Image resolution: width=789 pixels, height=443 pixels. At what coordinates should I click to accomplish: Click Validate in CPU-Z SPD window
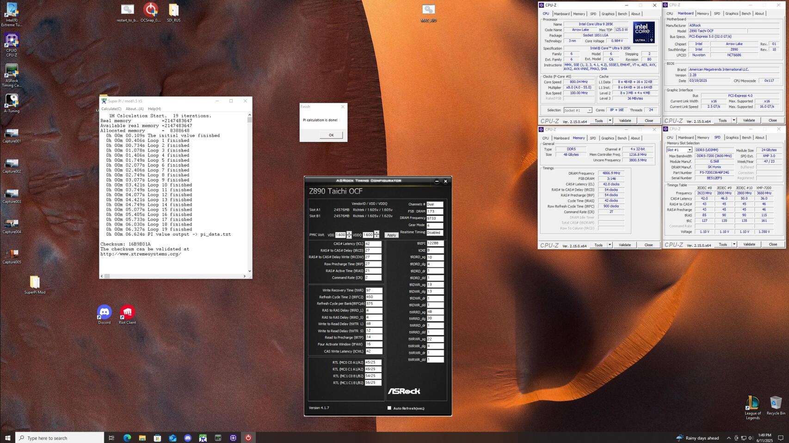pos(749,244)
